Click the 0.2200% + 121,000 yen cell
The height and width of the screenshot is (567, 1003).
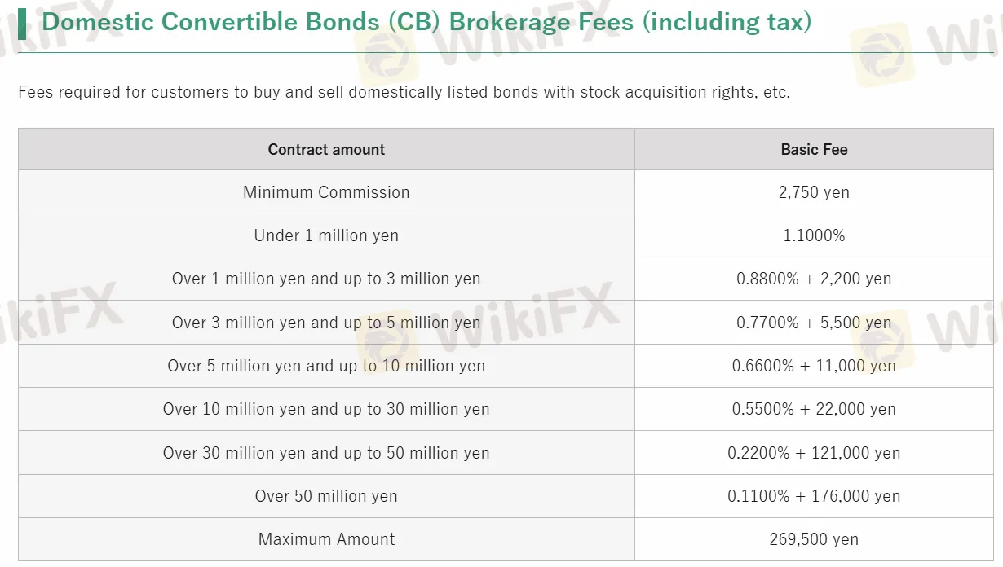pyautogui.click(x=814, y=453)
